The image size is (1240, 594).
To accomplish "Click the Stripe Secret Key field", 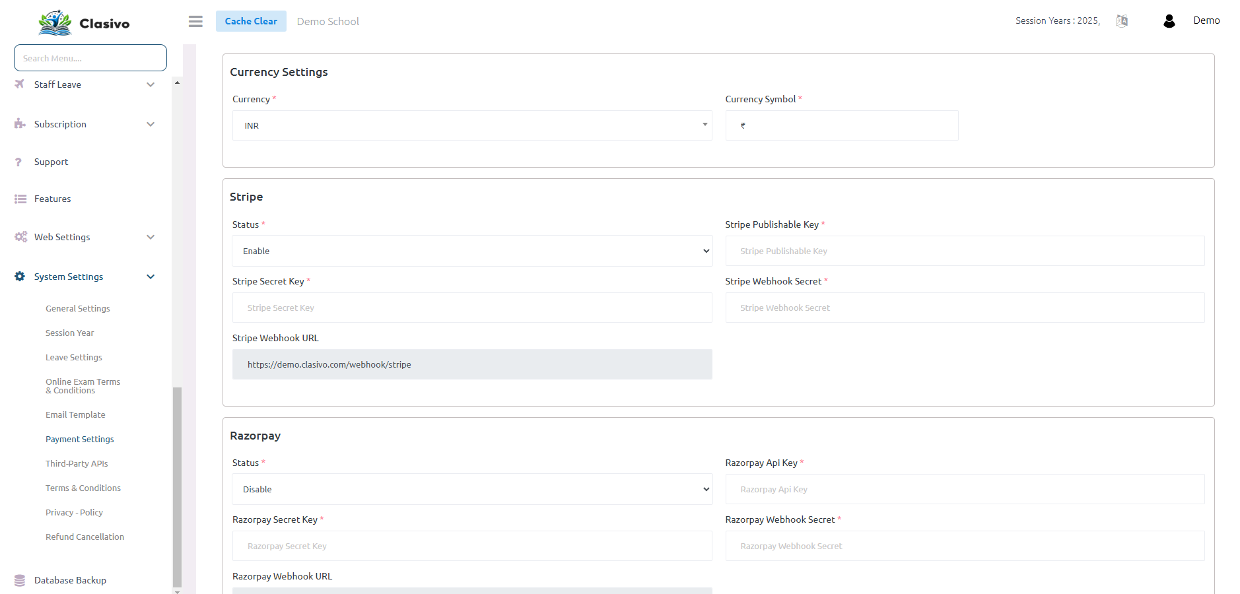I will tap(472, 308).
